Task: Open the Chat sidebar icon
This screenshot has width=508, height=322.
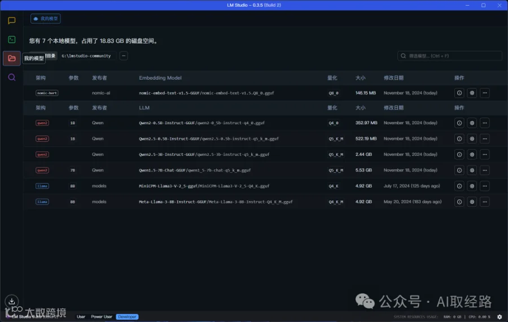Action: click(12, 20)
